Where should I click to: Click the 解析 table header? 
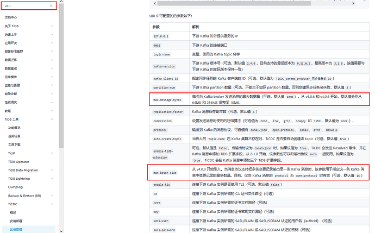279,27
